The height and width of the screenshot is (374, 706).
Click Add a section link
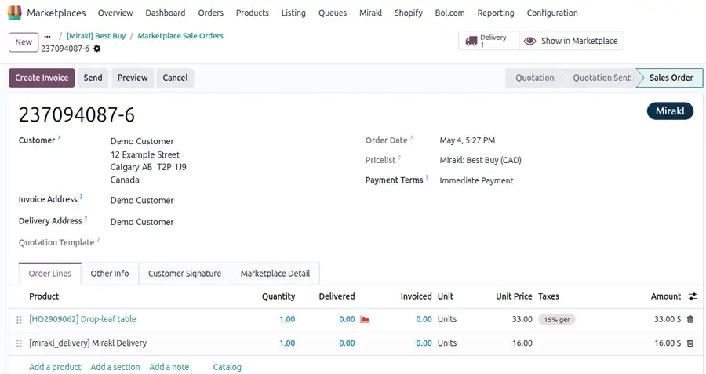point(115,367)
